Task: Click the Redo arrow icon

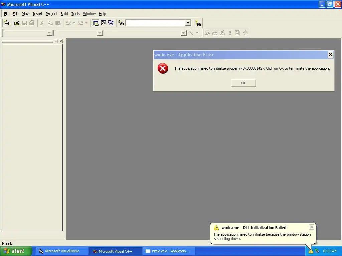Action: 80,23
